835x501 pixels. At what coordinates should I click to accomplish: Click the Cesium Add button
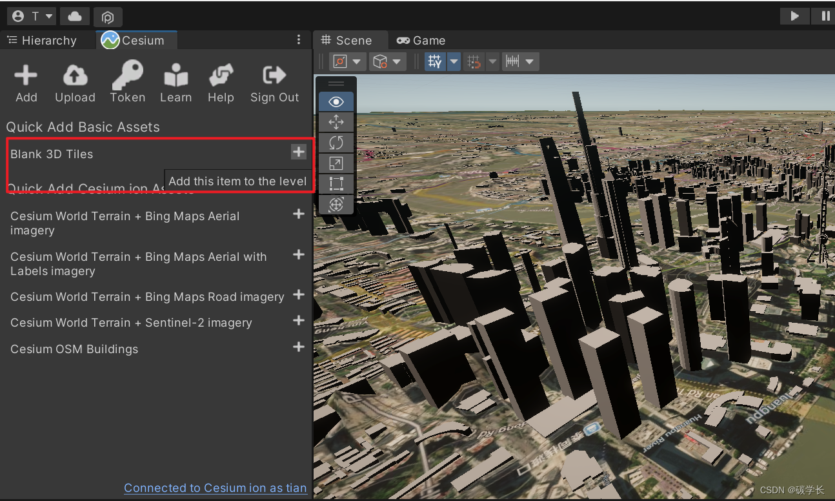(26, 83)
